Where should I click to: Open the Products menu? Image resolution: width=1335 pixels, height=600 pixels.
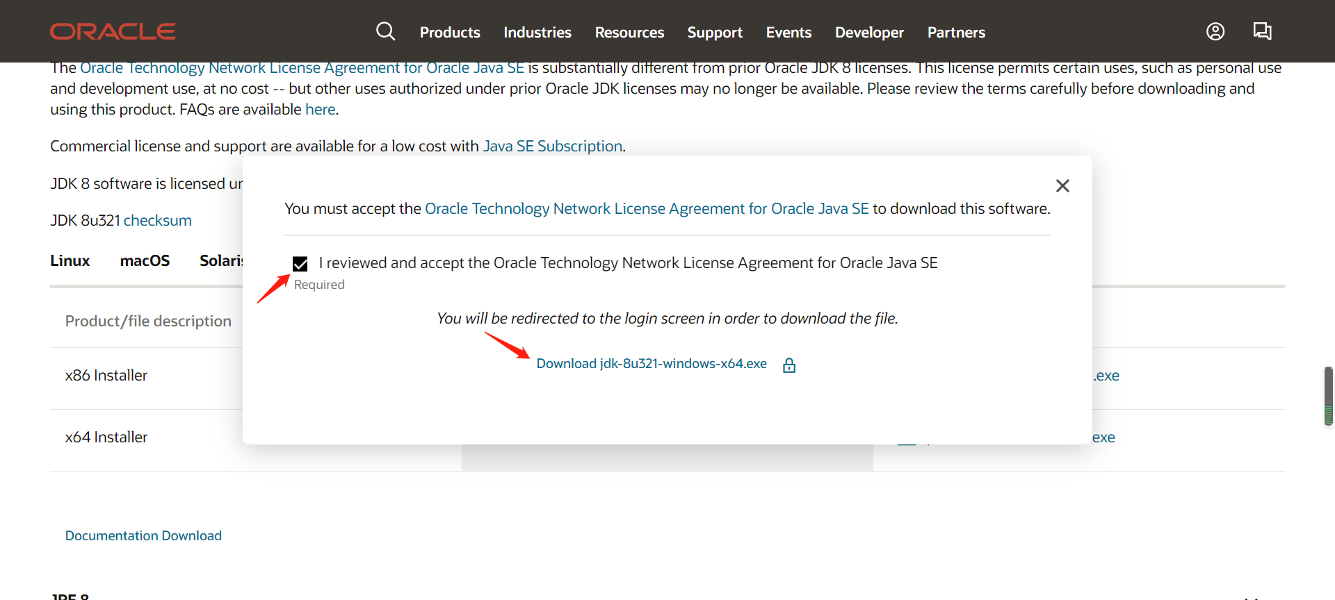450,33
